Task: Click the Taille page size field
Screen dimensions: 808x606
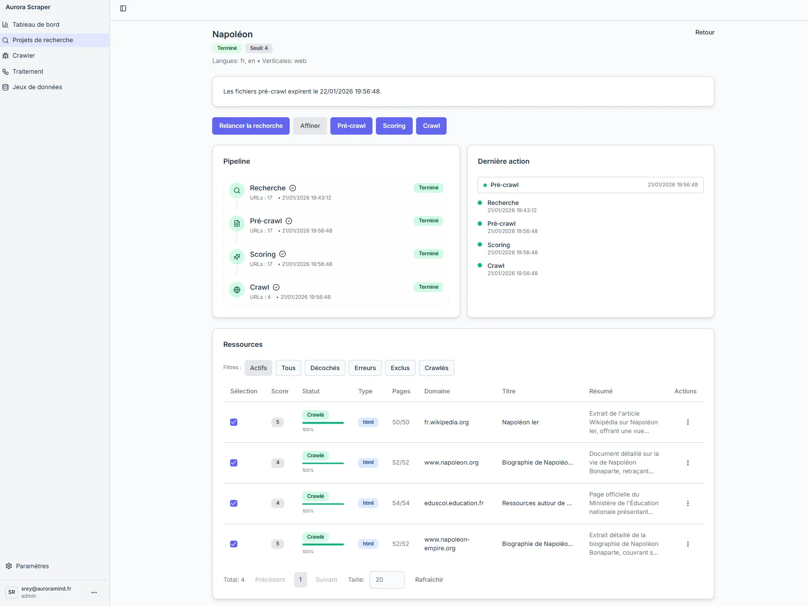Action: (x=387, y=580)
